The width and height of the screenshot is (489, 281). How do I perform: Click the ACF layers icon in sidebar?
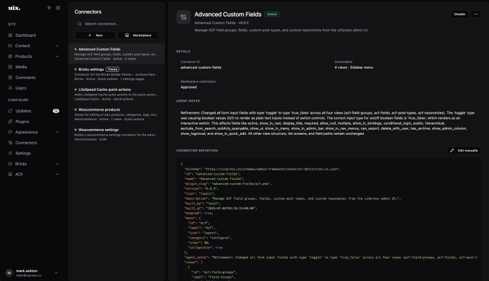[x=10, y=174]
